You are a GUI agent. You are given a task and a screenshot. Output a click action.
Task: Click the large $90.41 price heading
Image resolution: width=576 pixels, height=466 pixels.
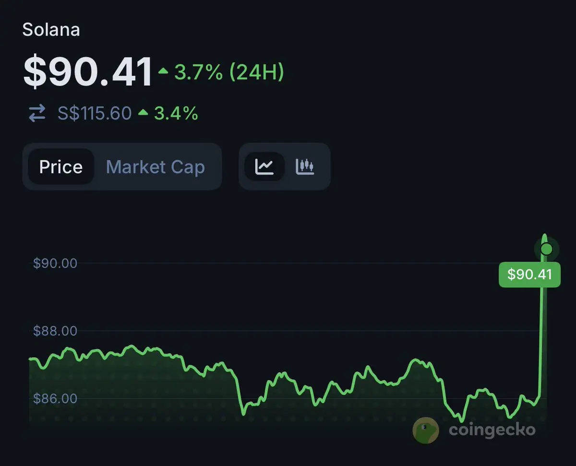click(x=87, y=72)
